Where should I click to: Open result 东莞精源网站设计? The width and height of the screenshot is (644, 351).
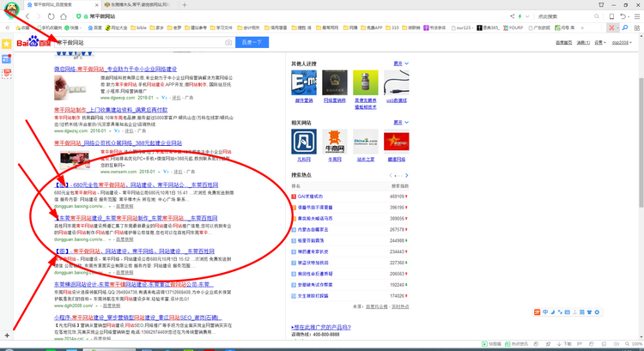coord(134,284)
